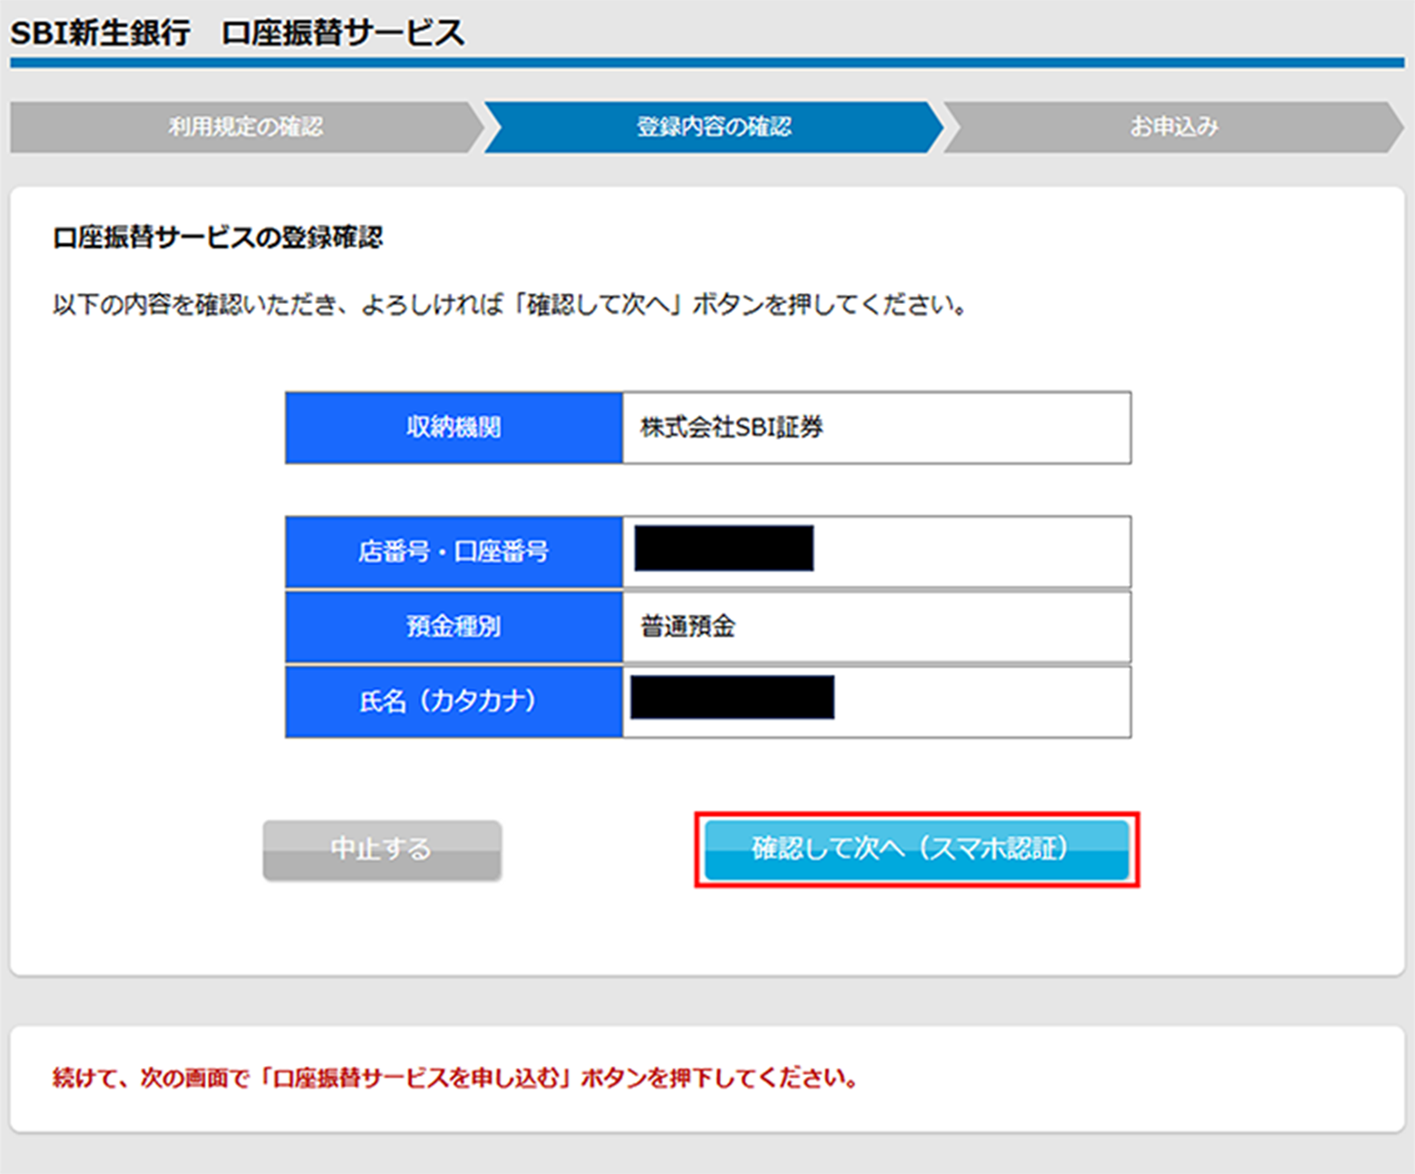Click the 氏名(カタカナ) label cell
The width and height of the screenshot is (1415, 1174).
click(x=454, y=701)
